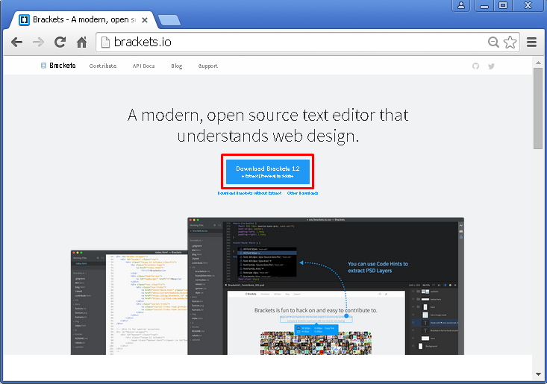Open the Contribute navigation item

pyautogui.click(x=103, y=66)
